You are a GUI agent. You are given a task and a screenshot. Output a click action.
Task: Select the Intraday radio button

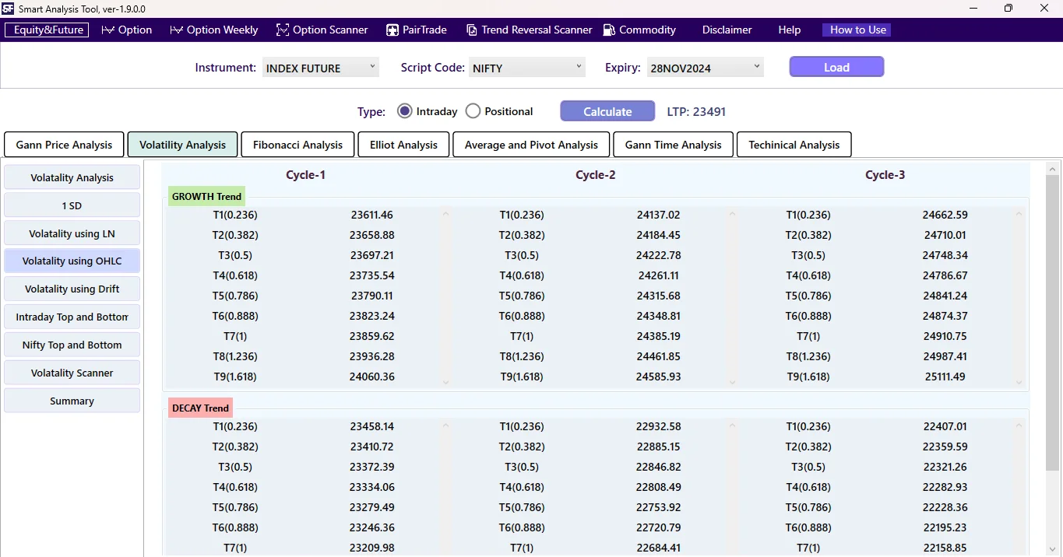pos(404,110)
